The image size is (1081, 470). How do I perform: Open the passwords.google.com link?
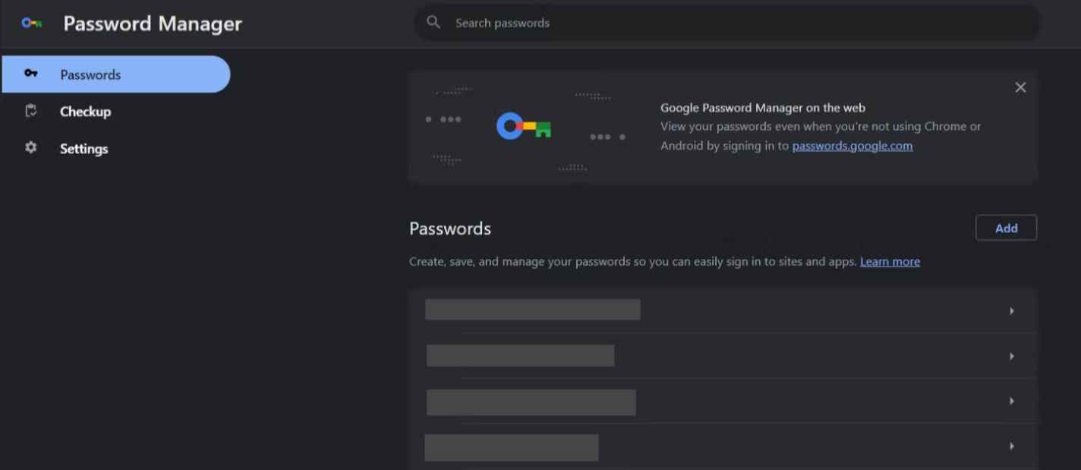click(x=852, y=145)
